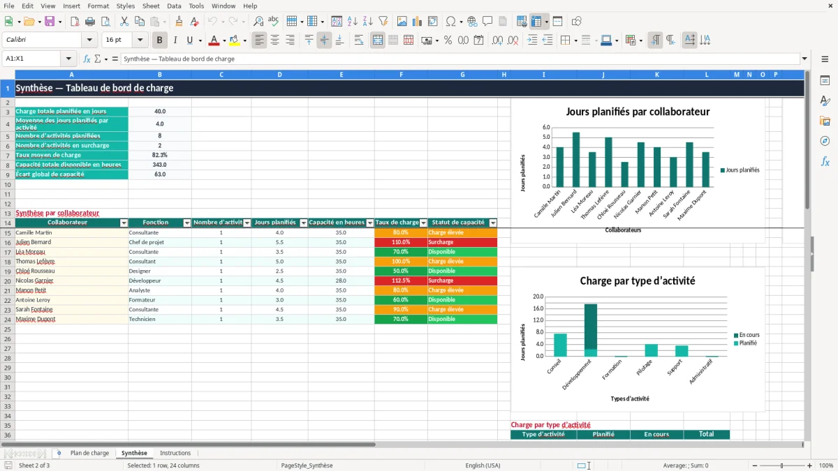Open the Font Name dropdown
Screen dimensions: 838x471
point(89,40)
